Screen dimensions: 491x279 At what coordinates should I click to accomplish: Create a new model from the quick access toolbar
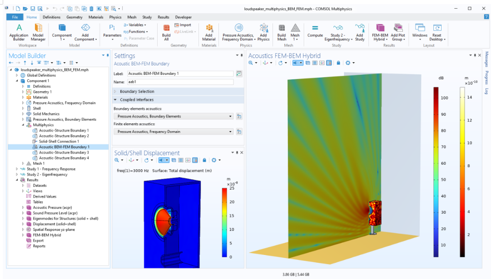point(18,9)
